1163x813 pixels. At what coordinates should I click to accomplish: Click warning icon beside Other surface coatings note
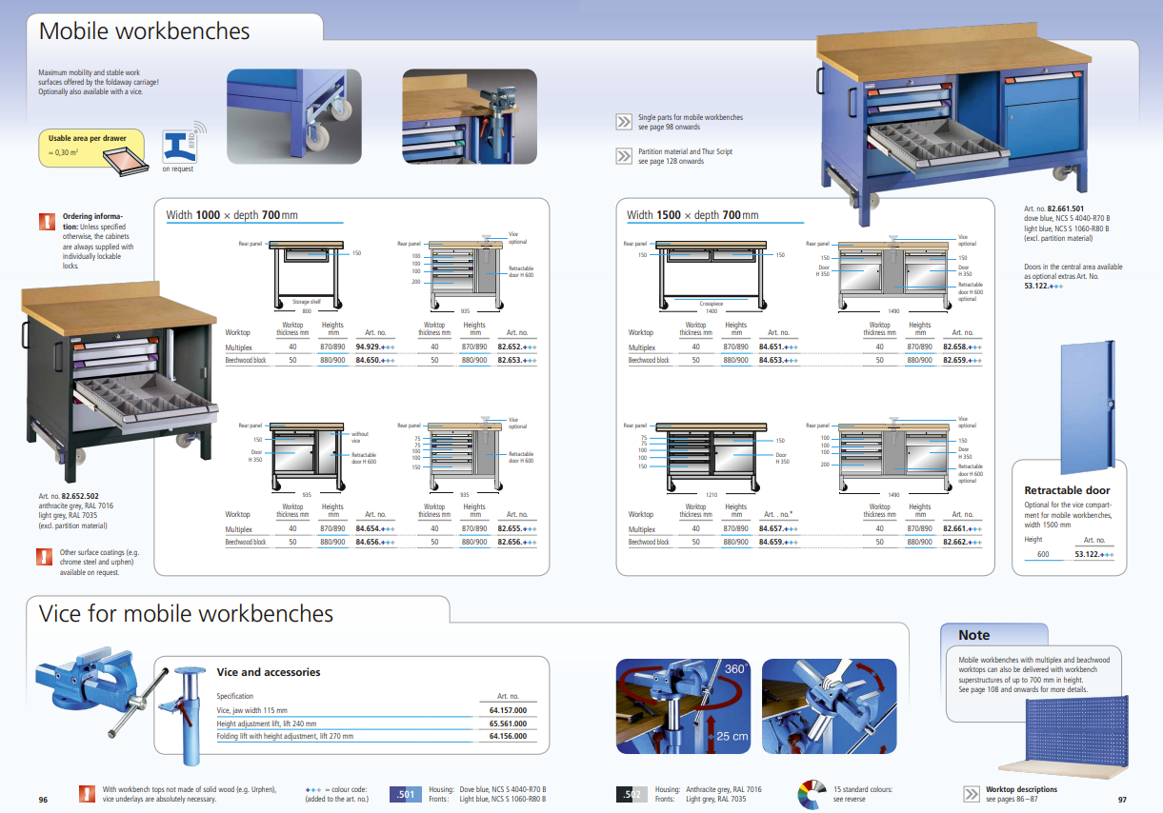[x=43, y=557]
